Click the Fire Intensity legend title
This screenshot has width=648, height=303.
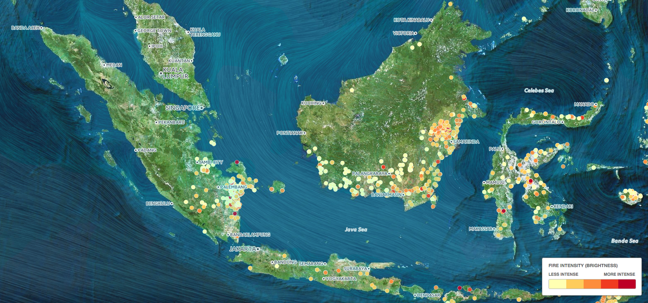point(583,265)
